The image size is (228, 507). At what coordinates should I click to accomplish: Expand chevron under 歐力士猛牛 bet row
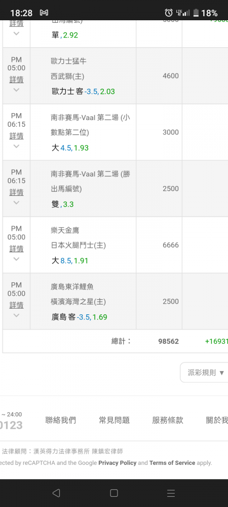[16, 90]
